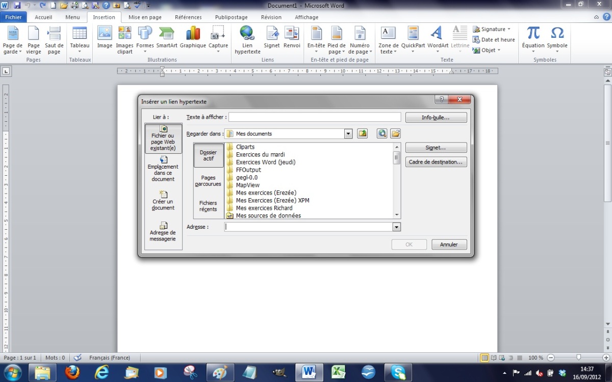The image size is (612, 382).
Task: Open Excel from the taskbar
Action: point(338,372)
